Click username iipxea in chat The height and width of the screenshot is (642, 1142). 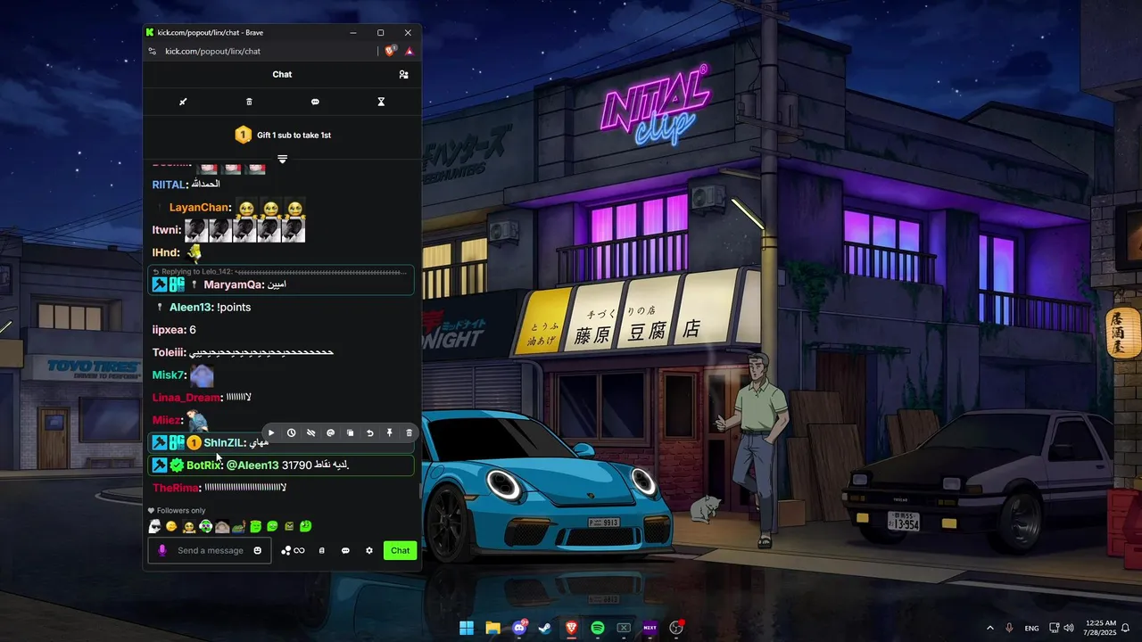169,330
